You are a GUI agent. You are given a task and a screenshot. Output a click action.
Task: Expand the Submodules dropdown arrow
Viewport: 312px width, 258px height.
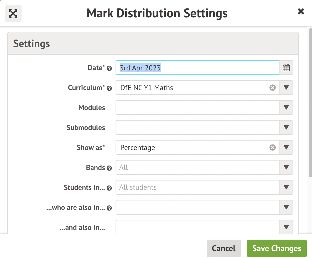(286, 128)
